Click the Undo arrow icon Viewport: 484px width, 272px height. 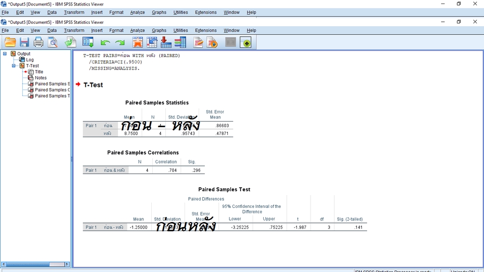[x=105, y=43]
